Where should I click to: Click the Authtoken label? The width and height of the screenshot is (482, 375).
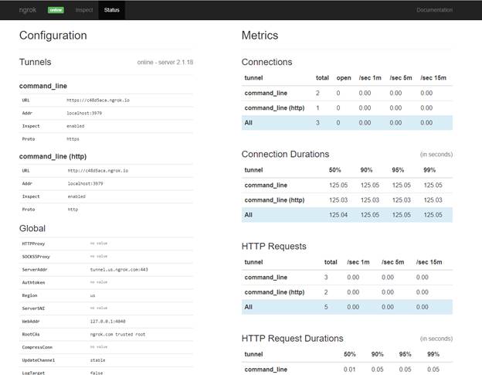[x=33, y=282]
